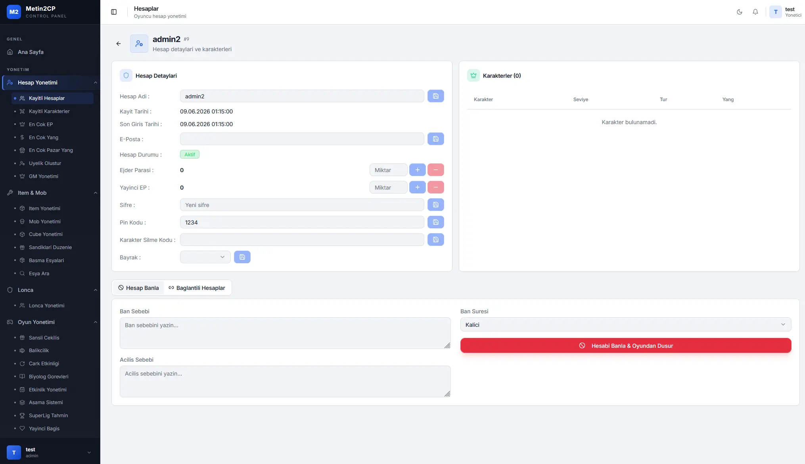The image size is (805, 464).
Task: Open Esya Ara search page
Action: (x=52, y=273)
